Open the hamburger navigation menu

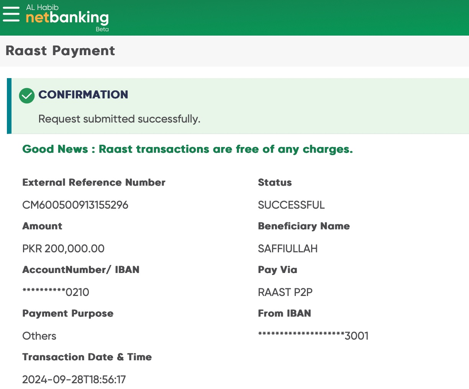tap(11, 14)
